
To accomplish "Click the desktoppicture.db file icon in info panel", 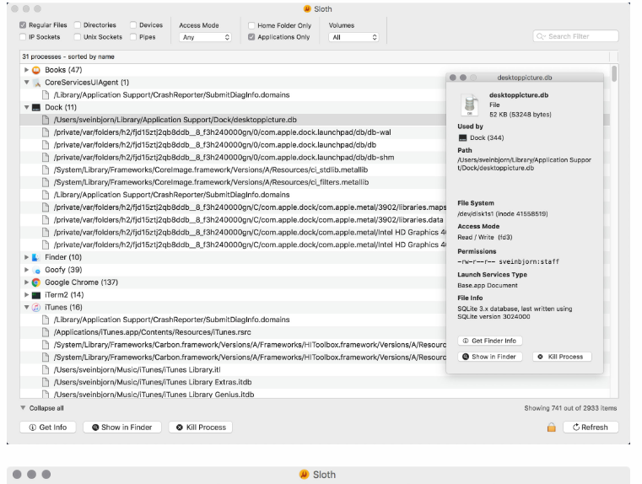I will tap(470, 105).
